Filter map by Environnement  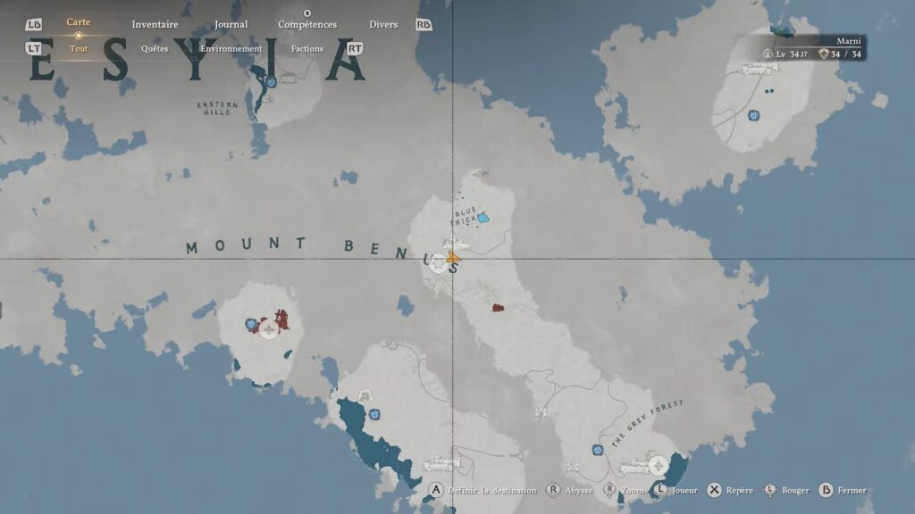pos(231,49)
